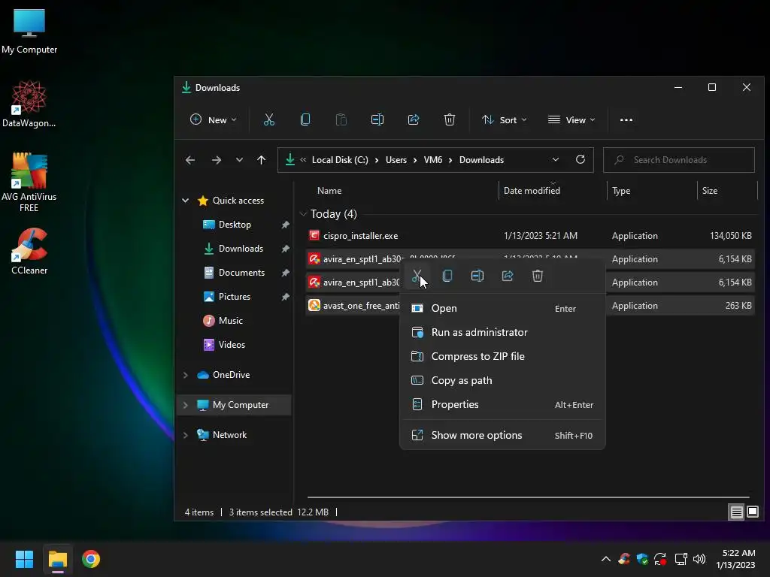Click the Rename icon in the context menu

click(x=477, y=276)
